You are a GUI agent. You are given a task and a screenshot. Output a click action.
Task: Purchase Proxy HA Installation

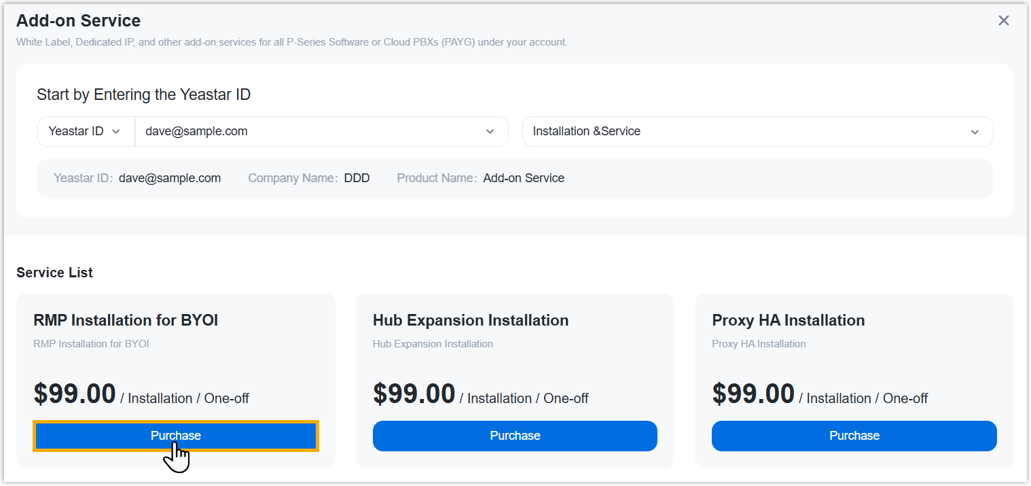click(854, 436)
